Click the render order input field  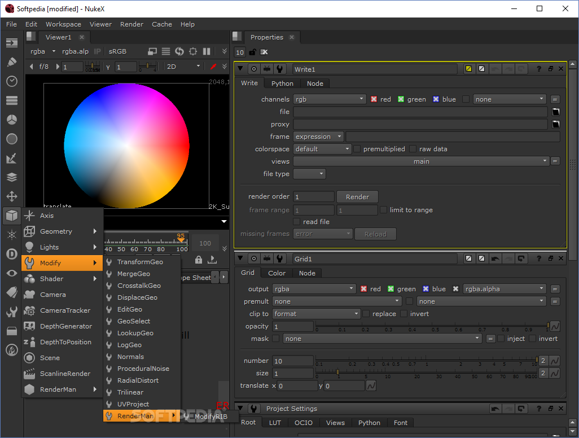click(x=314, y=197)
